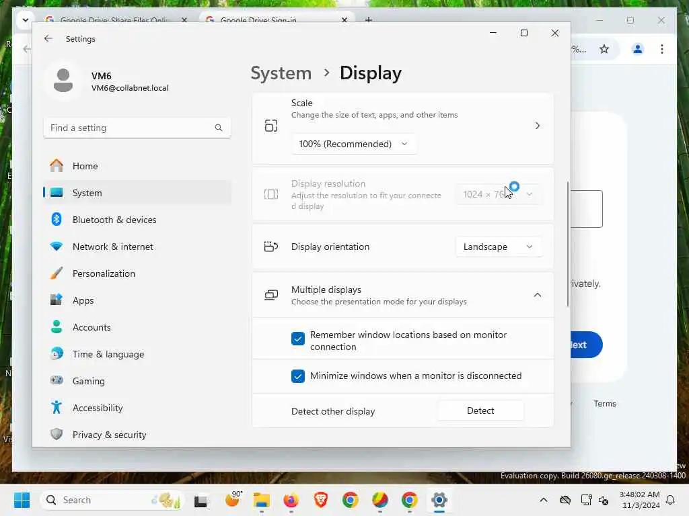Click the VM6 user profile avatar

pos(63,81)
